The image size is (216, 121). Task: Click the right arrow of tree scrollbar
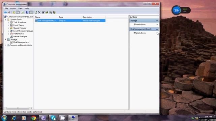coord(31,108)
